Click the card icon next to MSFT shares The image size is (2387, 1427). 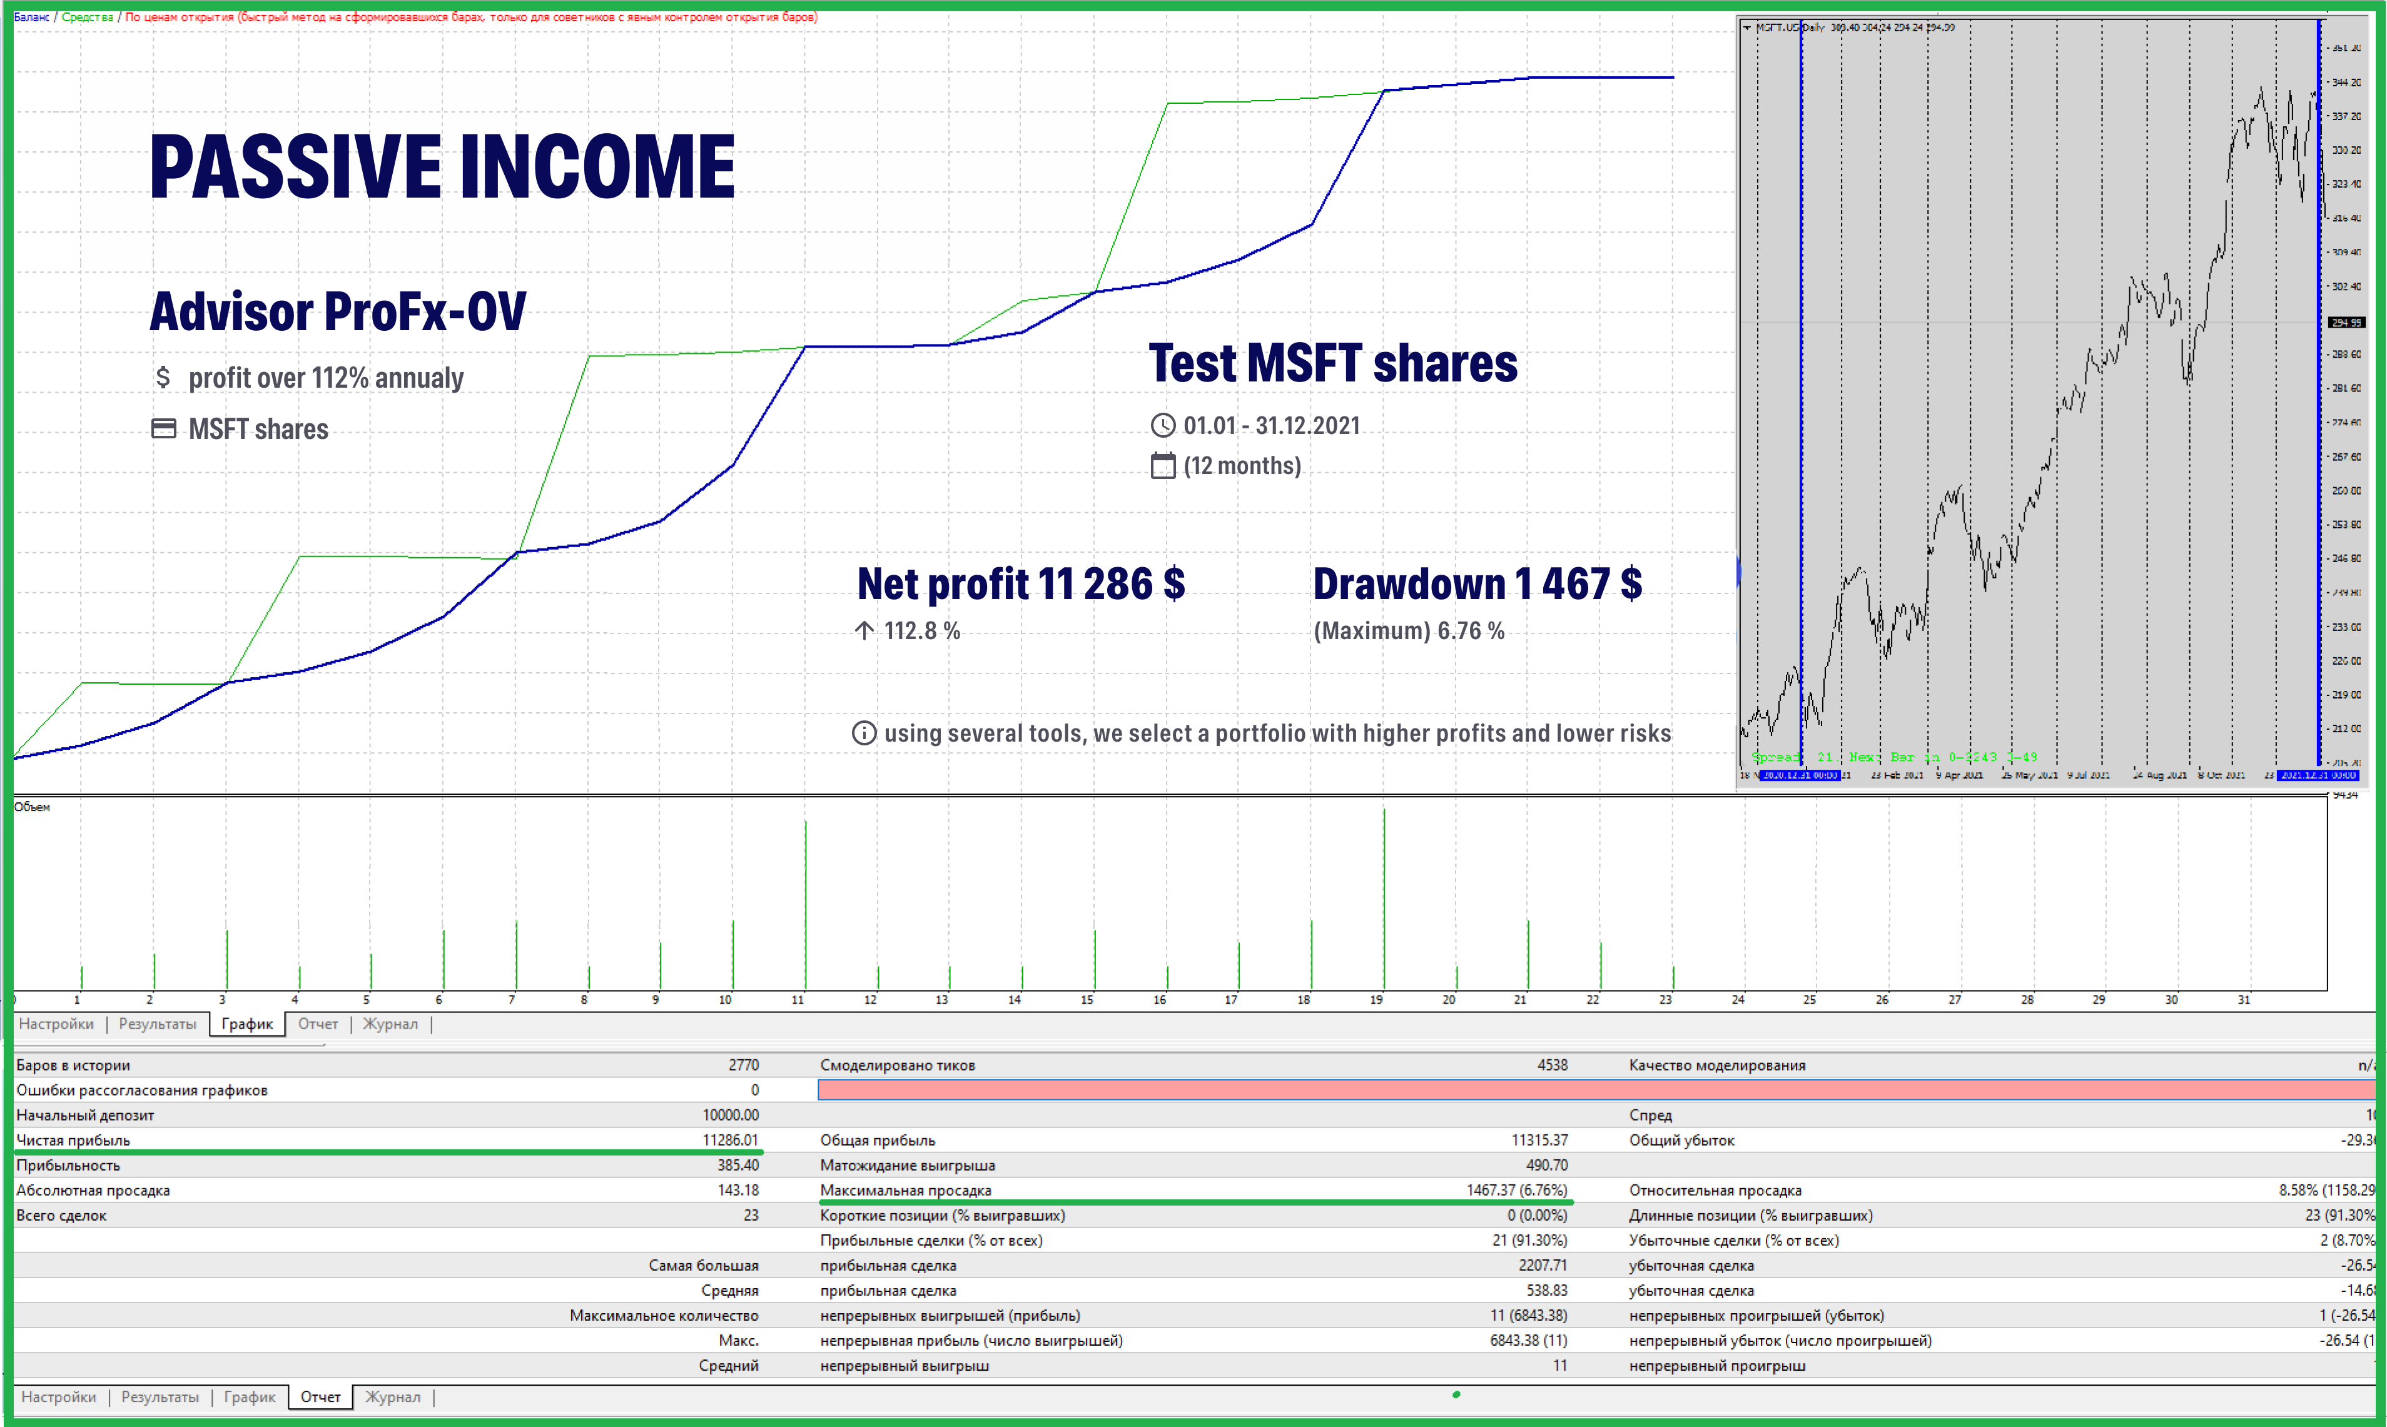(163, 429)
